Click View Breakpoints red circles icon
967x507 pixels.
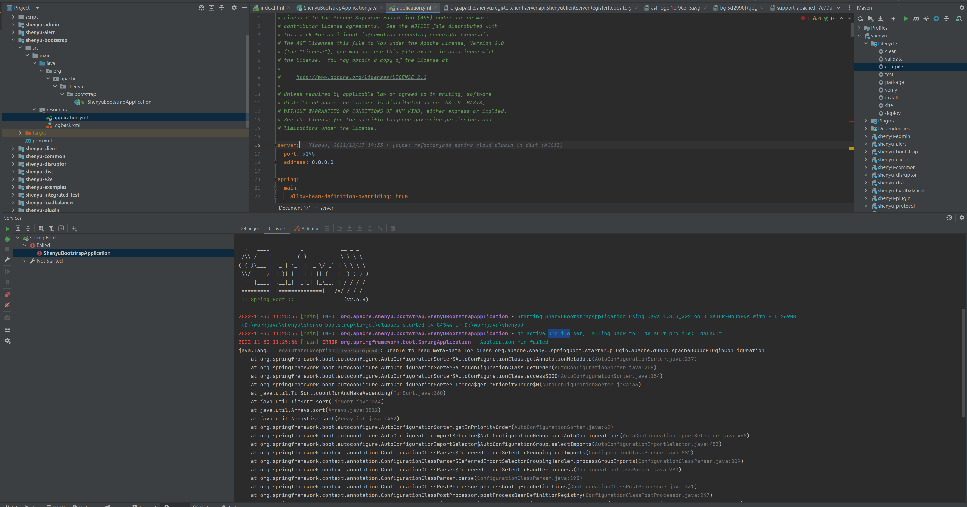tap(7, 295)
